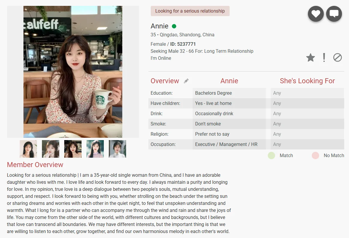Viewport: 349px width, 238px height.
Task: Click the green online status dot
Action: [174, 26]
